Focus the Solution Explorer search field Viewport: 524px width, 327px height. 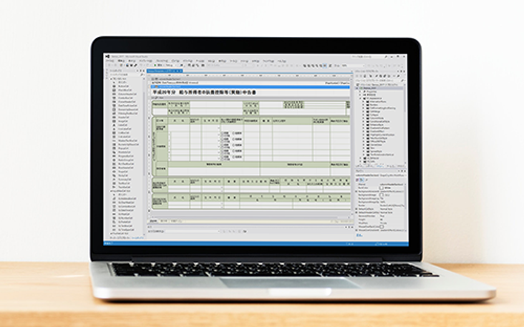379,81
